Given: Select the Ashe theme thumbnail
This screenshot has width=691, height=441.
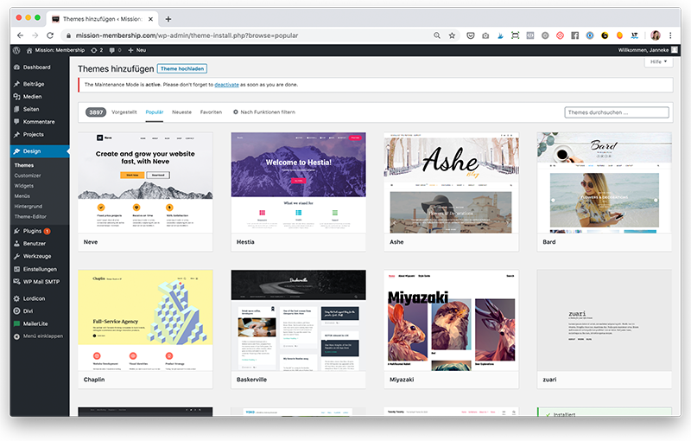Looking at the screenshot, I should click(451, 182).
